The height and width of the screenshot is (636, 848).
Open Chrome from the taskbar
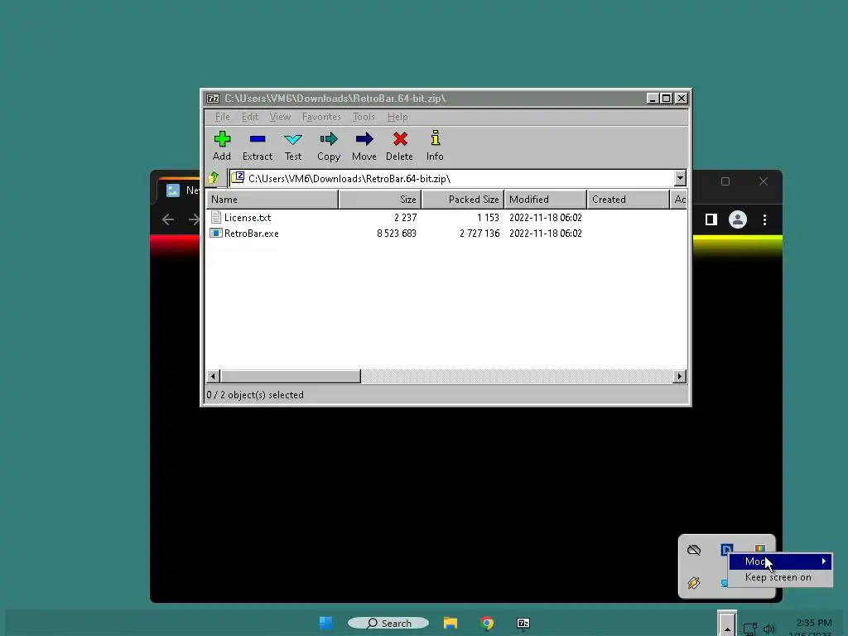click(x=487, y=623)
